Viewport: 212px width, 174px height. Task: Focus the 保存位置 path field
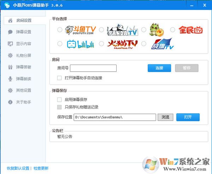click(115, 117)
